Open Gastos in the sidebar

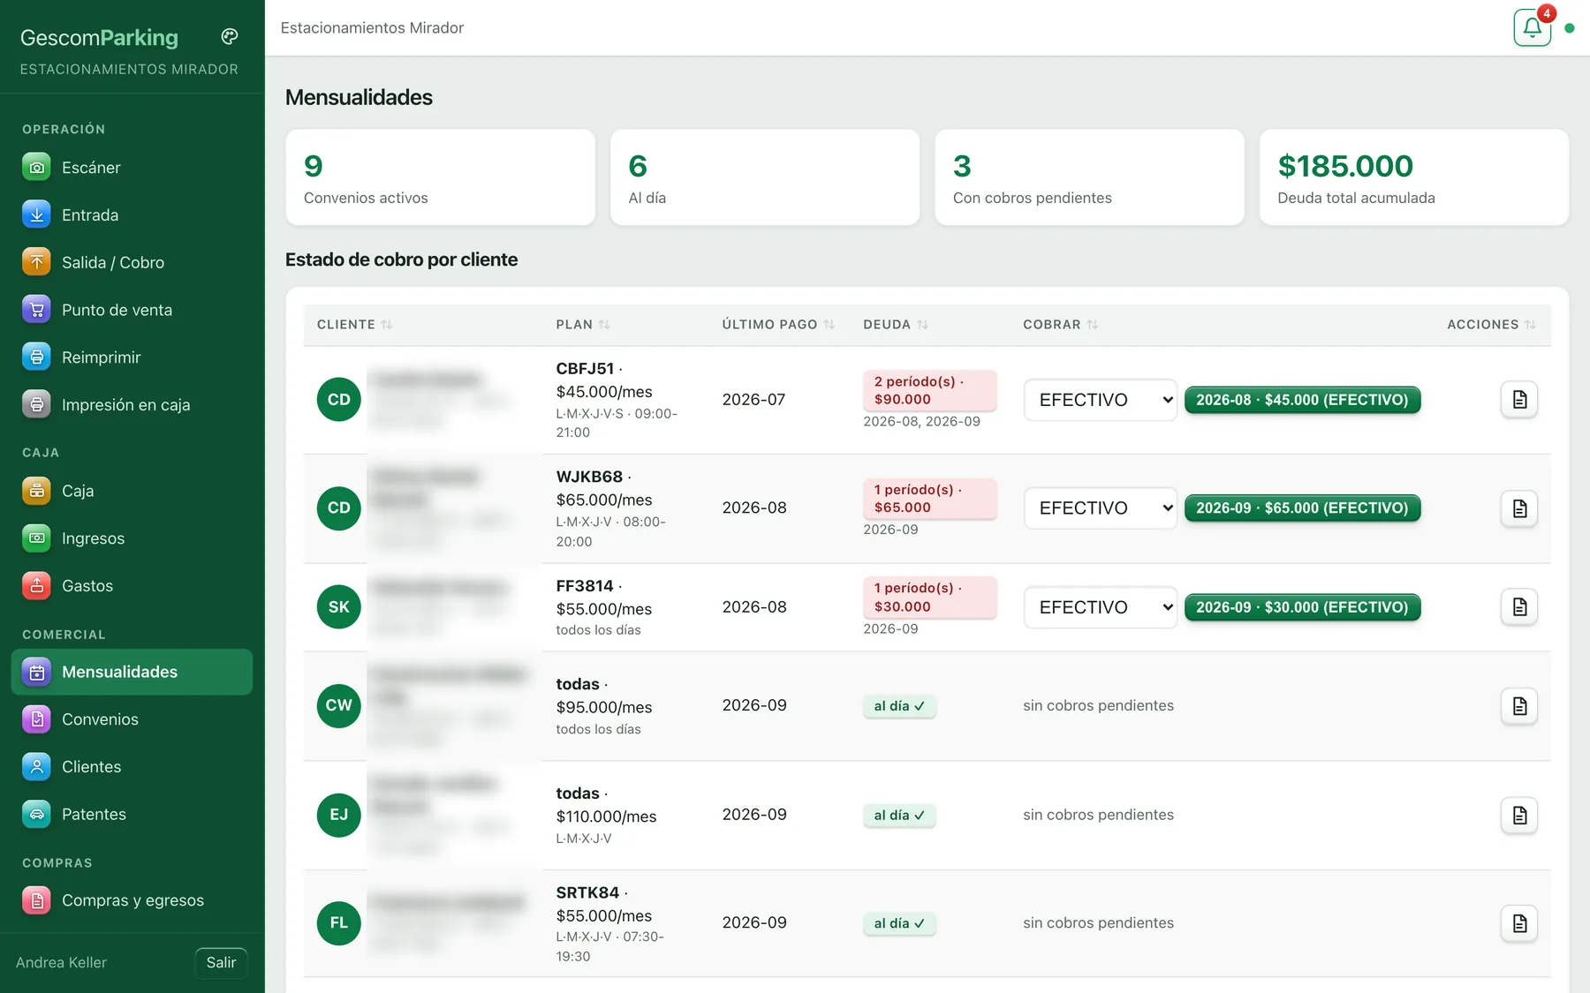(132, 586)
